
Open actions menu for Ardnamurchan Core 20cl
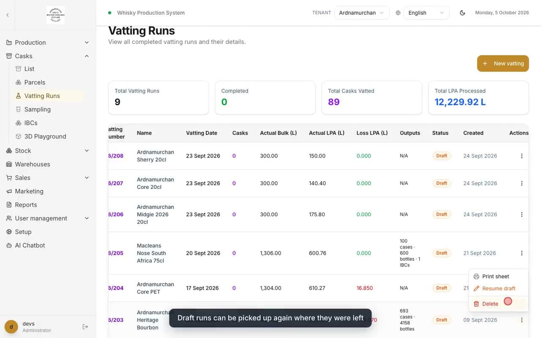coord(522,183)
